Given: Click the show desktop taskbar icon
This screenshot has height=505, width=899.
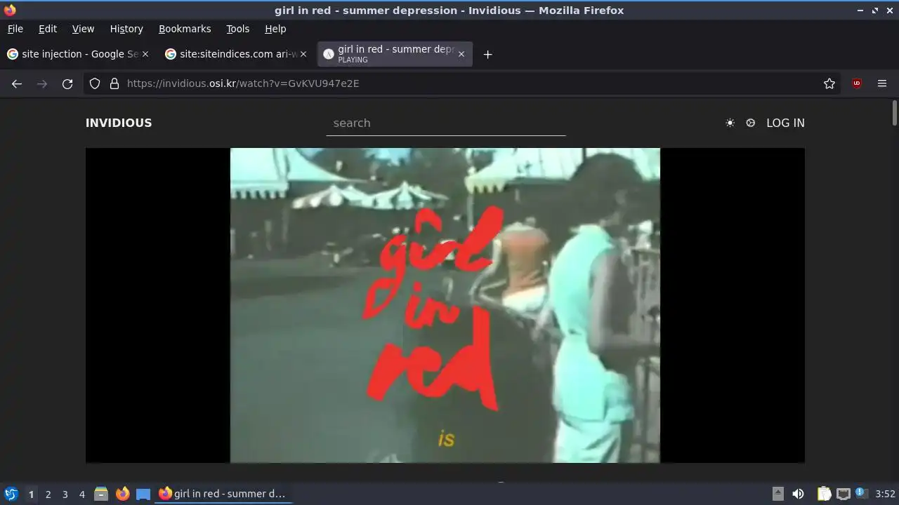Looking at the screenshot, I should 143,494.
